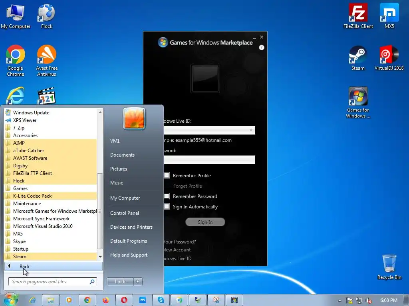Enable the Remember Password checkbox

pos(167,196)
